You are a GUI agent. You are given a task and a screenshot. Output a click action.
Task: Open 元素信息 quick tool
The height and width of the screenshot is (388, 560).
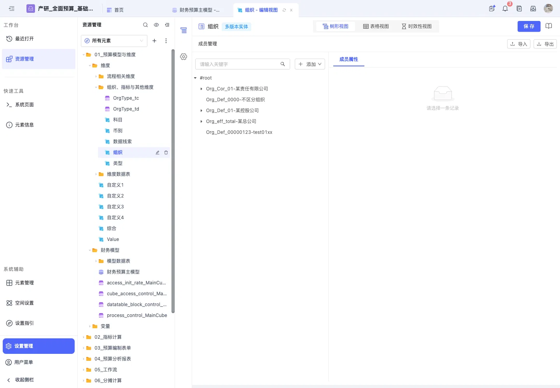coord(38,125)
